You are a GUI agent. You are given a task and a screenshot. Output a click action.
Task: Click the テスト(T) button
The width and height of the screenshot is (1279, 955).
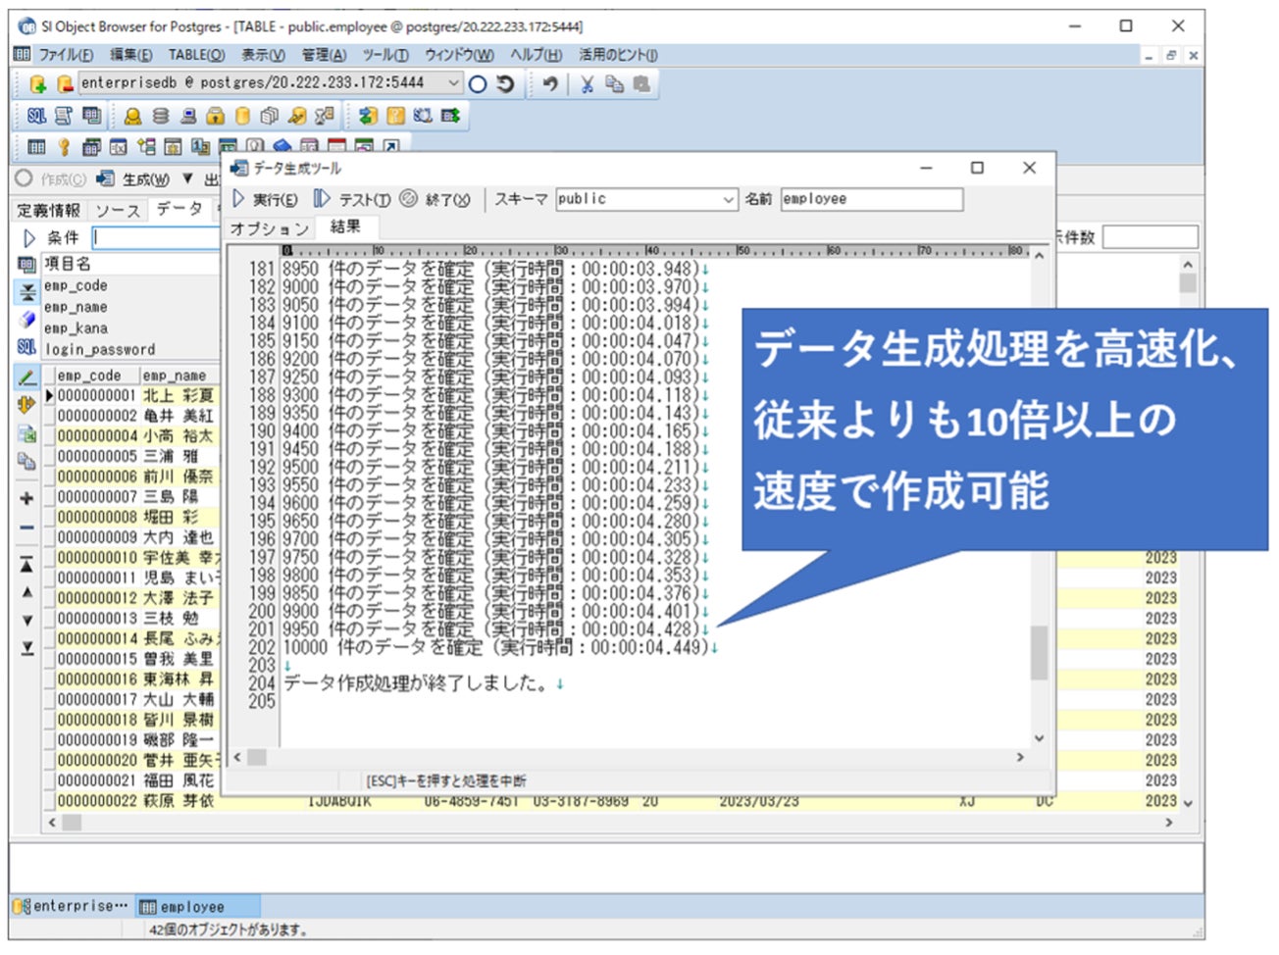click(x=356, y=198)
